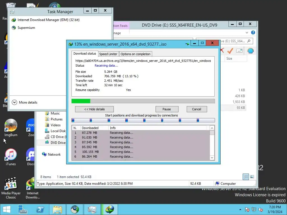This screenshot has height=215, width=287.
Task: Open ImgBurn desktop shortcut
Action: pos(11,128)
